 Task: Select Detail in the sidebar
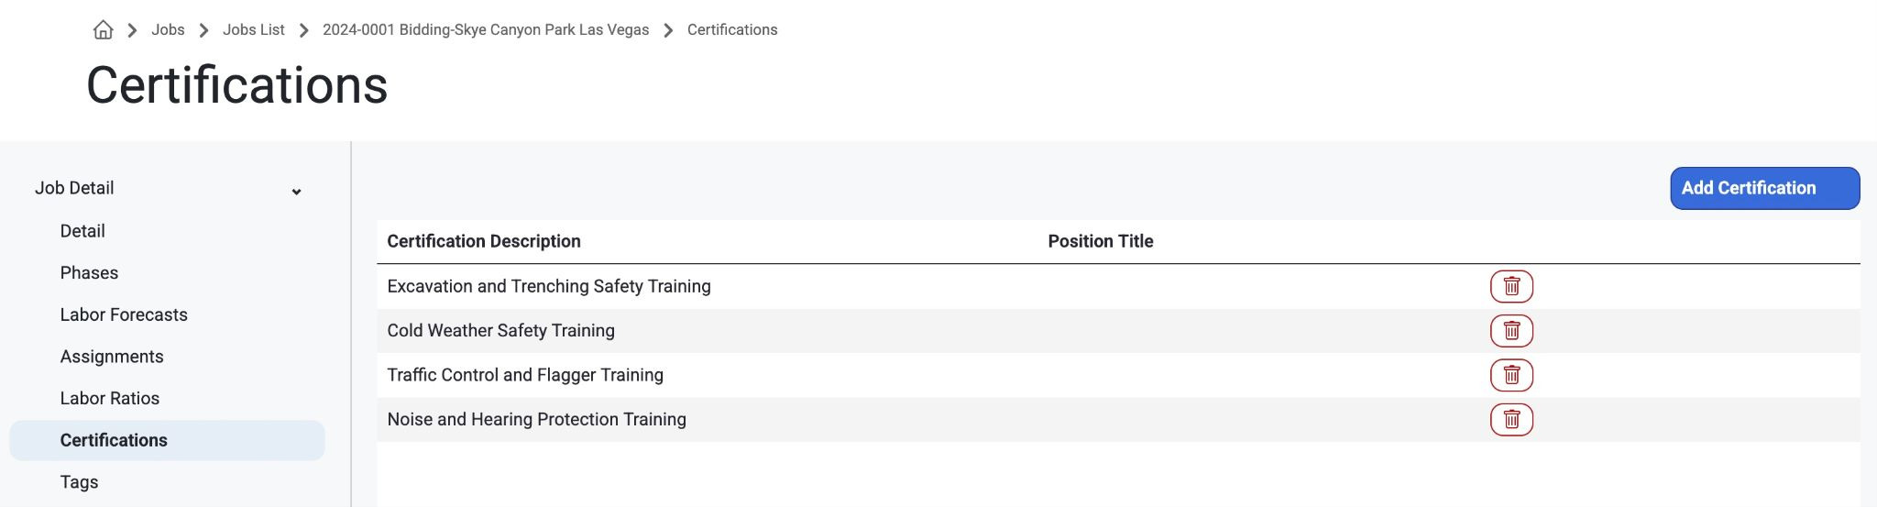coord(82,231)
